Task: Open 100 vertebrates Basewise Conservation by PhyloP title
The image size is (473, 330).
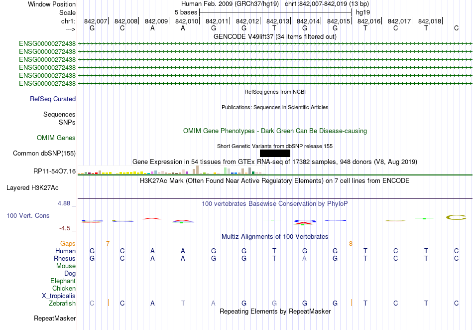Action: pyautogui.click(x=275, y=204)
